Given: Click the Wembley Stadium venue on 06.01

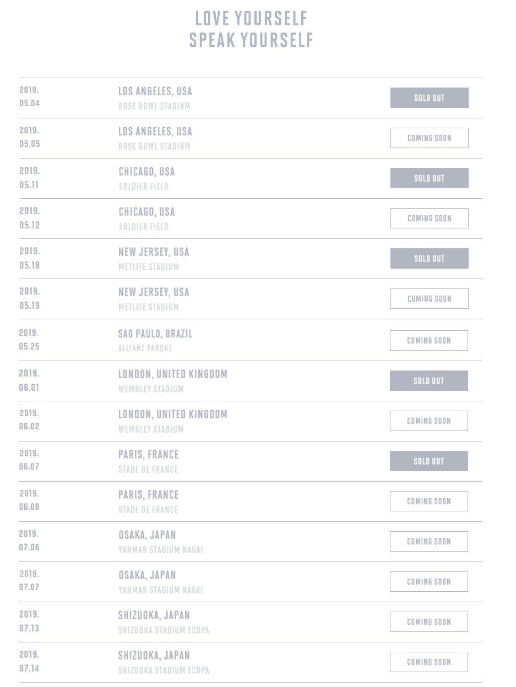Looking at the screenshot, I should (151, 389).
